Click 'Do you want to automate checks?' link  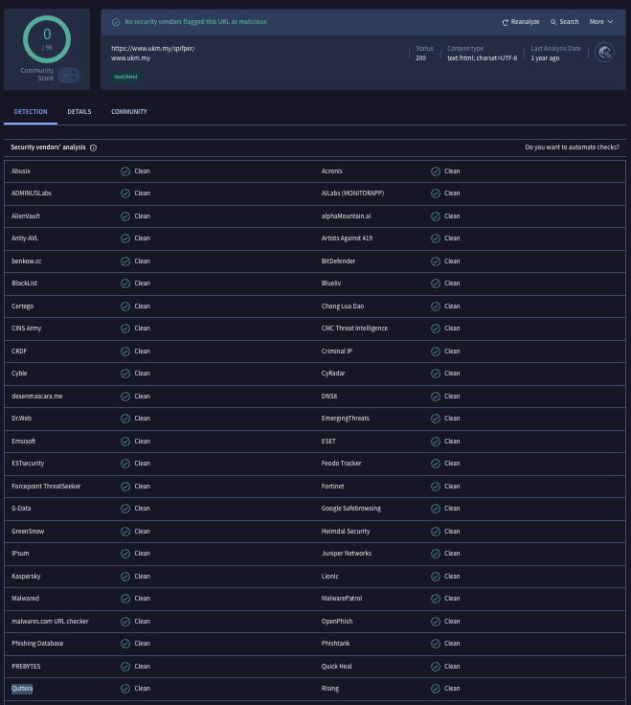(x=572, y=147)
